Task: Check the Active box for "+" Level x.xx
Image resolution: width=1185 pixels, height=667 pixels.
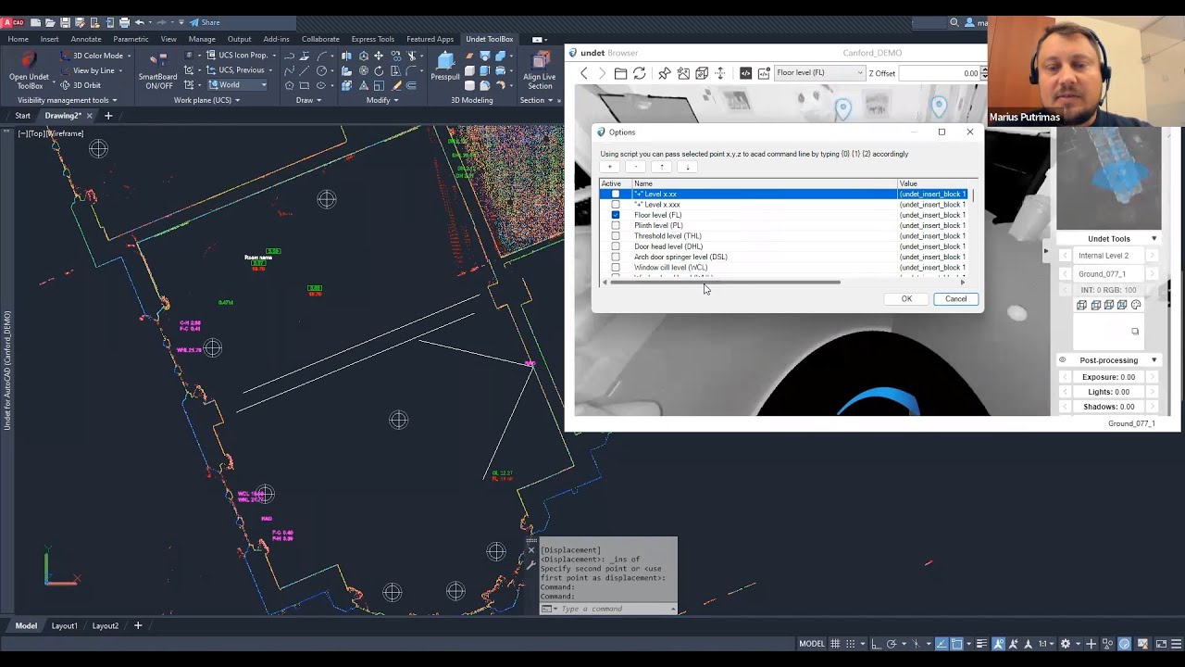Action: [x=616, y=194]
